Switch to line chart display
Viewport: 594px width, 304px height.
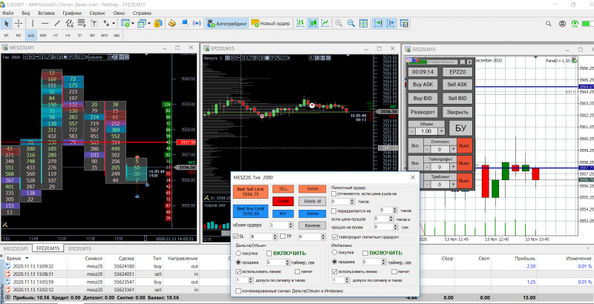[x=325, y=24]
